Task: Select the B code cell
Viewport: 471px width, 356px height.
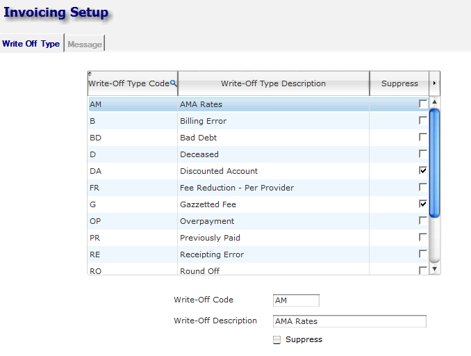Action: coord(133,121)
